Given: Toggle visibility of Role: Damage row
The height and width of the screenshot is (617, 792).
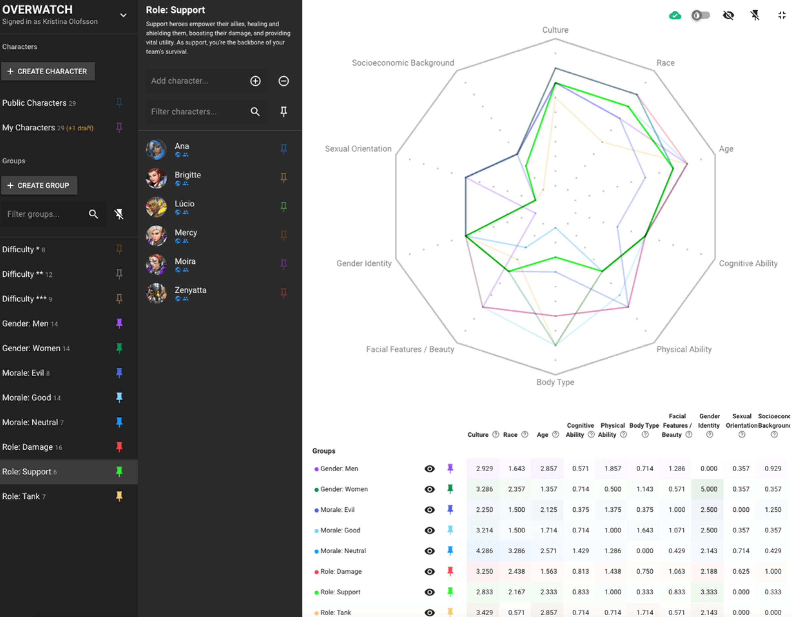Looking at the screenshot, I should [429, 571].
